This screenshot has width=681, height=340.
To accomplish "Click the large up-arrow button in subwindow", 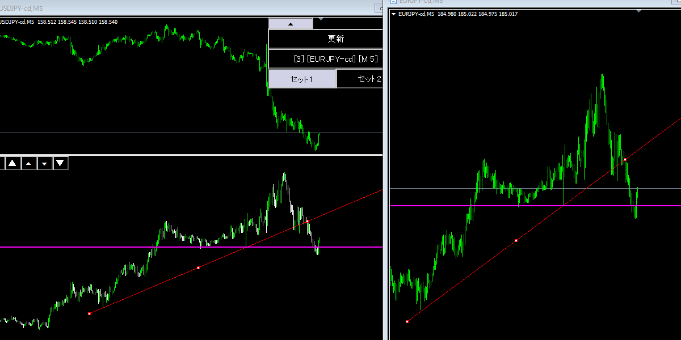I will (x=12, y=163).
